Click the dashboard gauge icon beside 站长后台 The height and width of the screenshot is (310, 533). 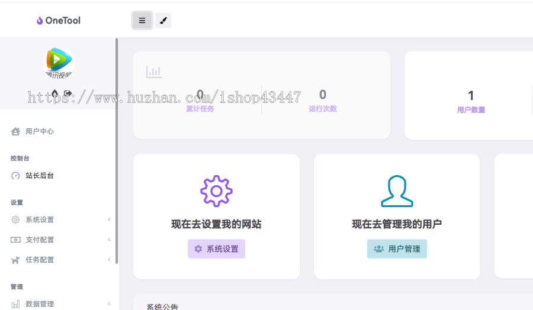pos(15,176)
